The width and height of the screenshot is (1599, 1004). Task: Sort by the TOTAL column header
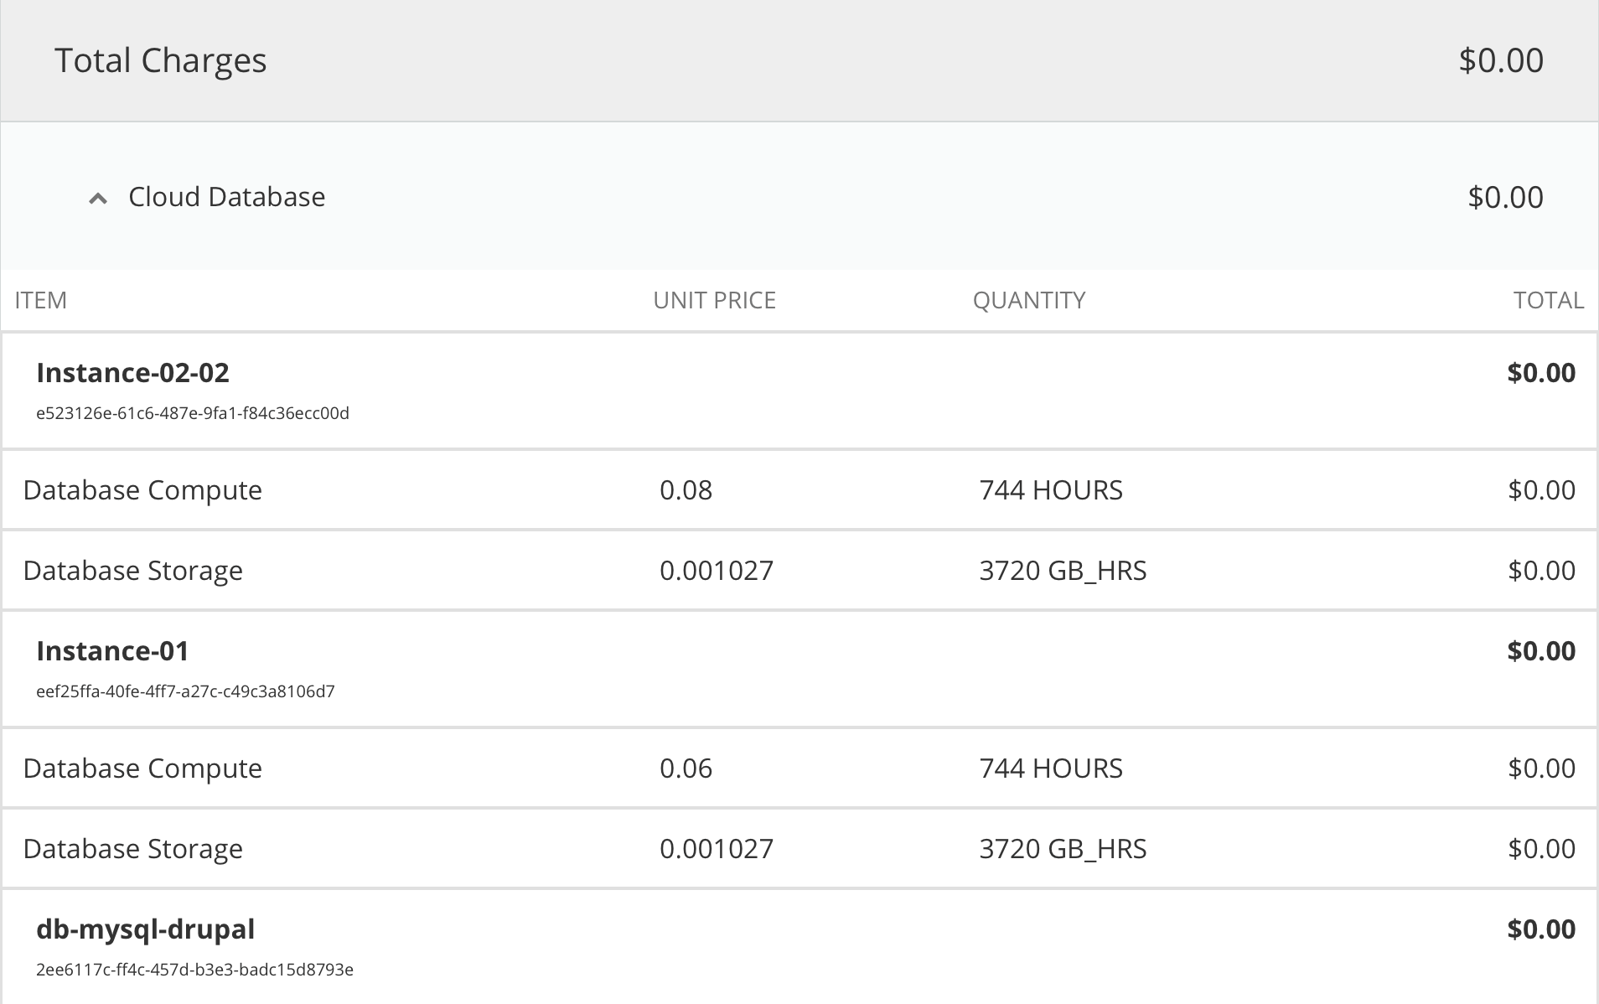click(1550, 300)
